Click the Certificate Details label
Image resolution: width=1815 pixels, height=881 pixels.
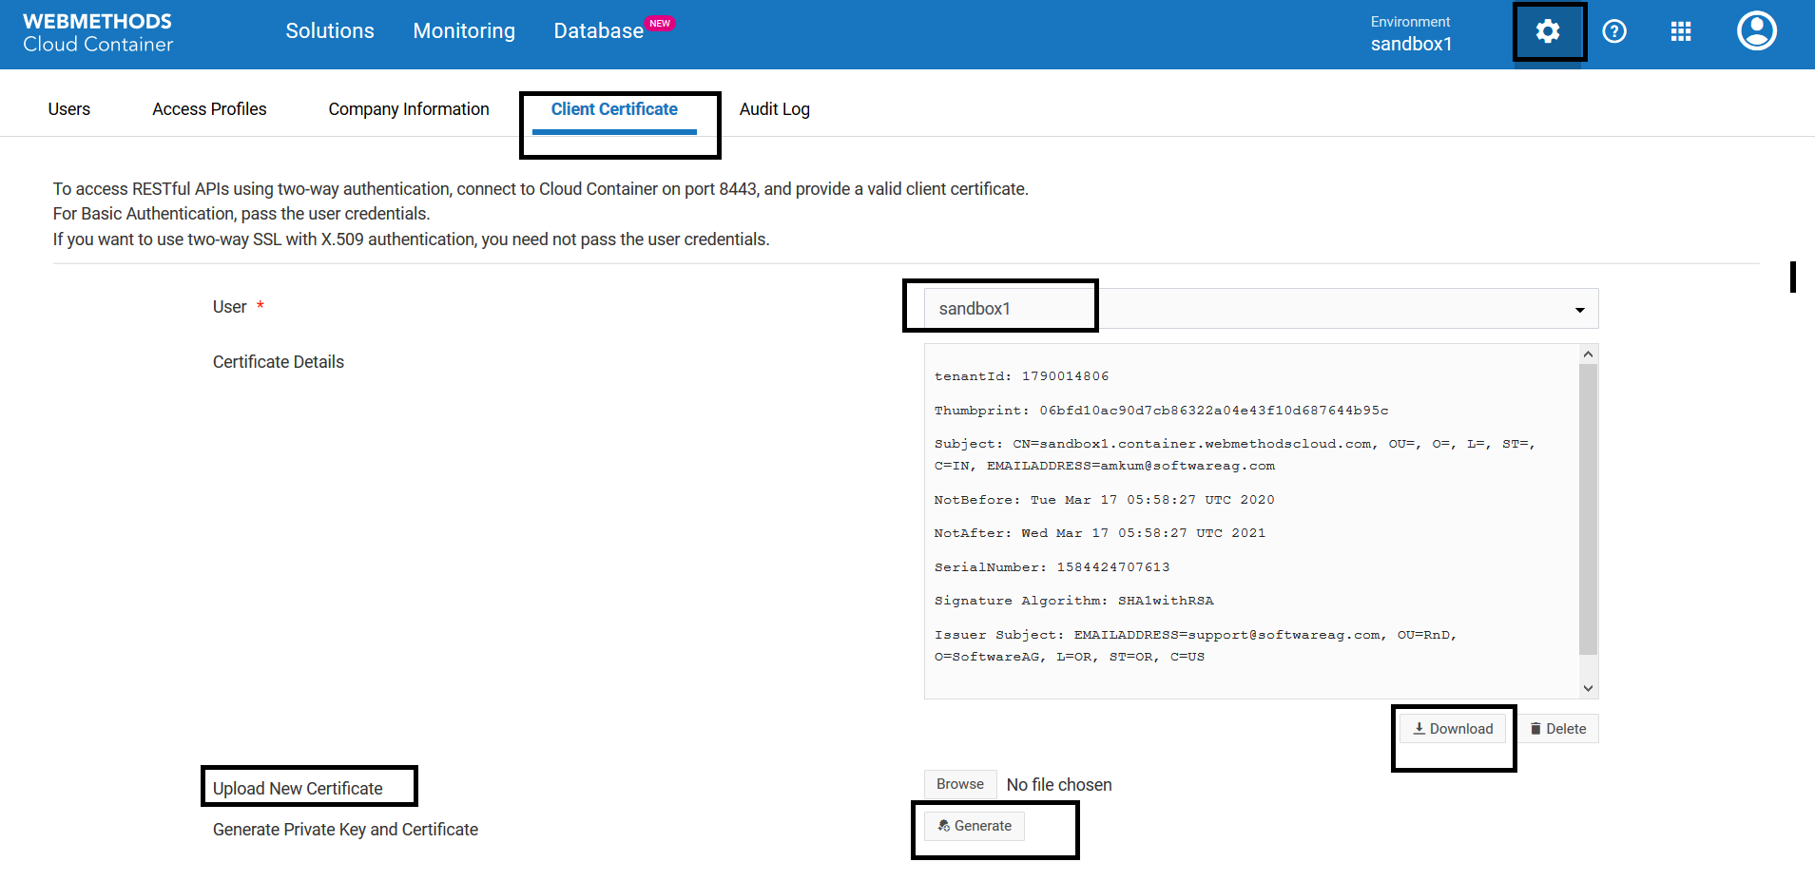click(279, 362)
